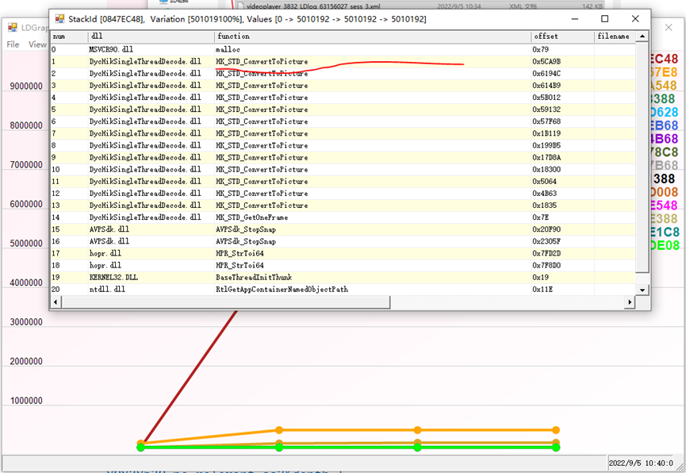Select row with offset 0x1B119

coord(343,133)
